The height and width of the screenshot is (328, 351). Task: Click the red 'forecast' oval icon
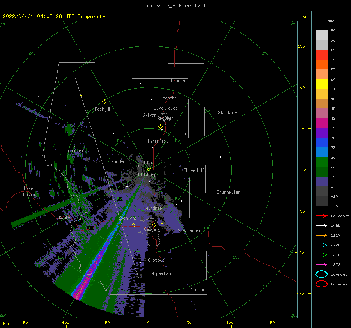(x=321, y=284)
